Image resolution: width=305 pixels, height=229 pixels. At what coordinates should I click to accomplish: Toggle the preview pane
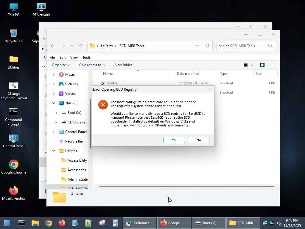[262, 65]
